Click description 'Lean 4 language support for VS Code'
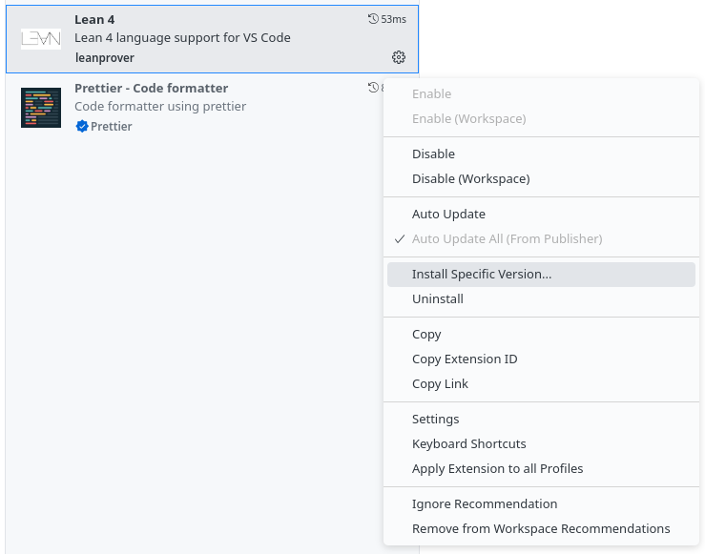The image size is (705, 554). tap(182, 38)
